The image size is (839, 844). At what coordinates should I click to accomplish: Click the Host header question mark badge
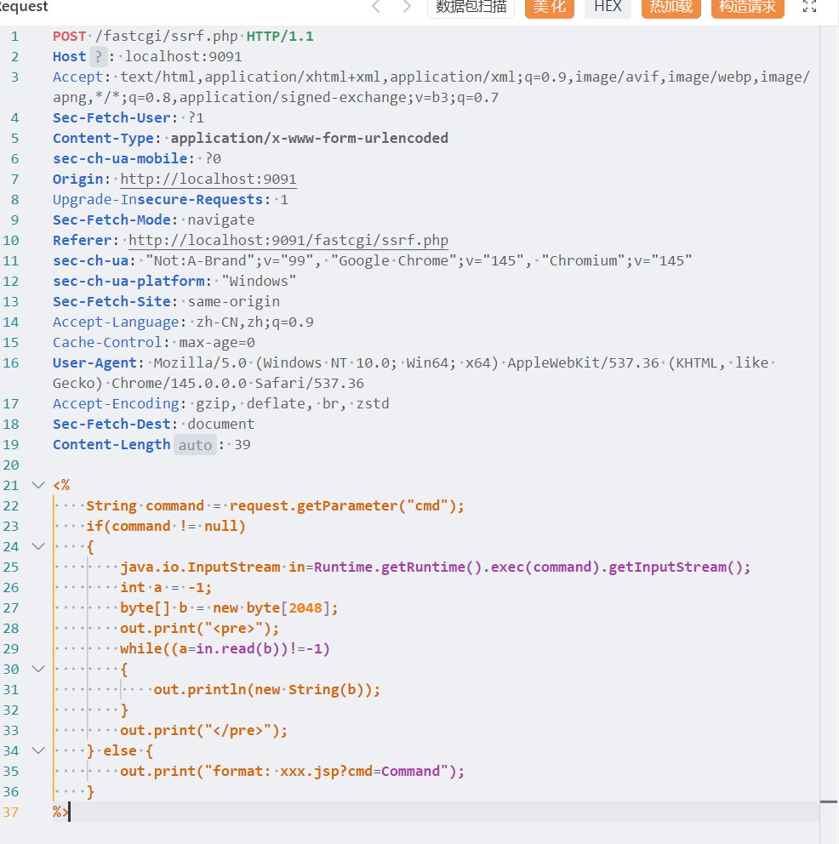coord(98,56)
